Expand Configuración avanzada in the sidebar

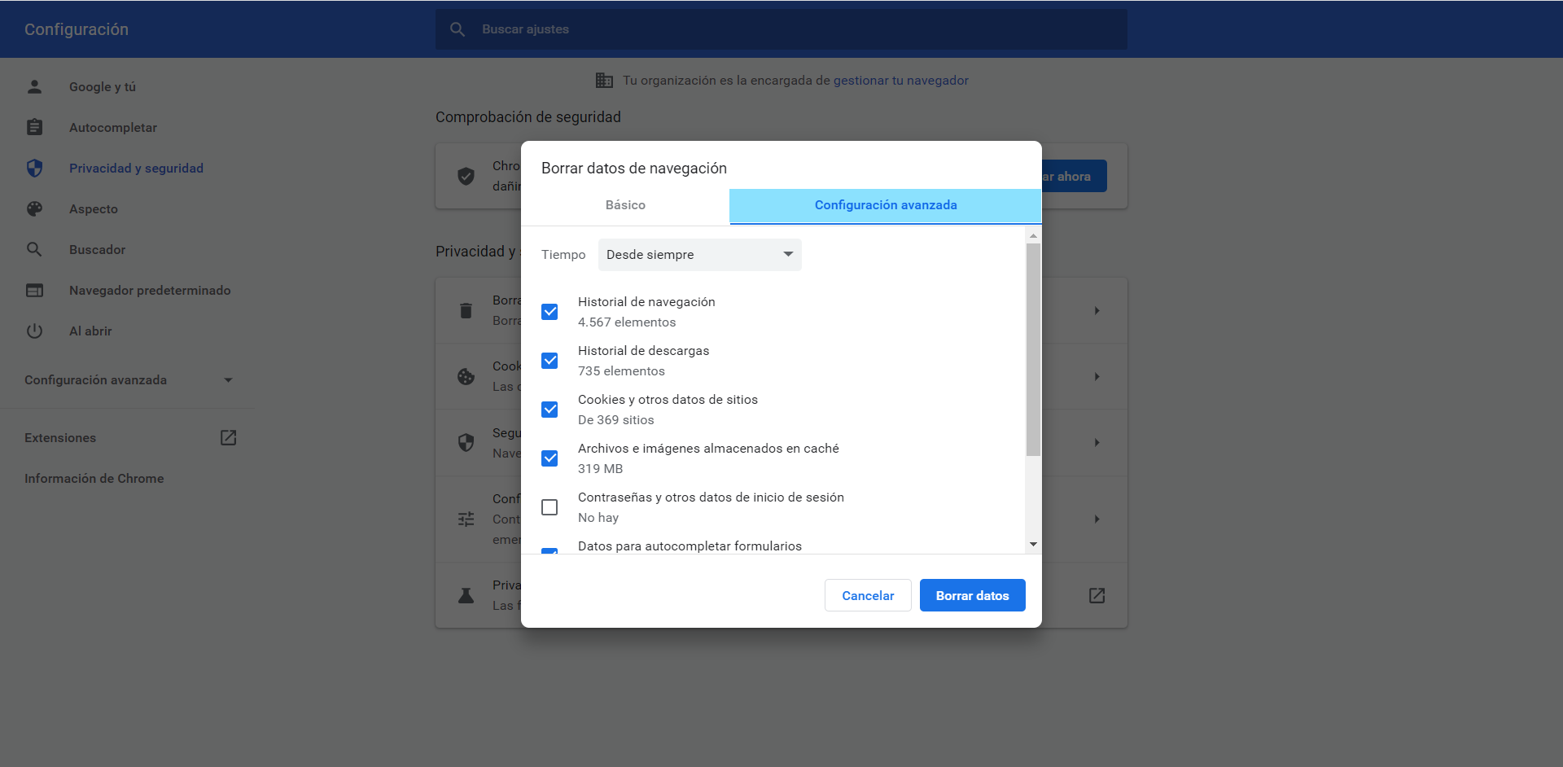128,380
